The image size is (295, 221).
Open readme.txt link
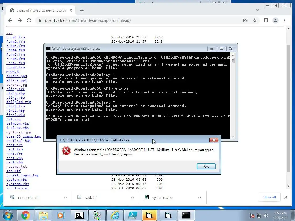(16, 167)
